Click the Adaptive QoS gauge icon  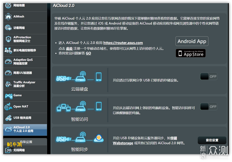(x=8, y=61)
